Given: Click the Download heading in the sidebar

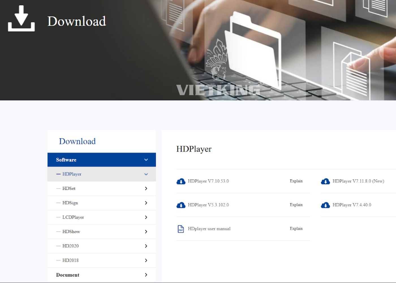Looking at the screenshot, I should coord(78,141).
